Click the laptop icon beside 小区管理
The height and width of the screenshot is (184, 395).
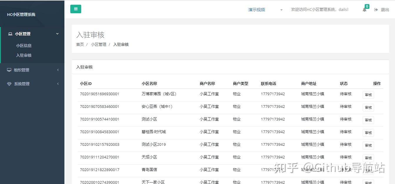(x=10, y=34)
